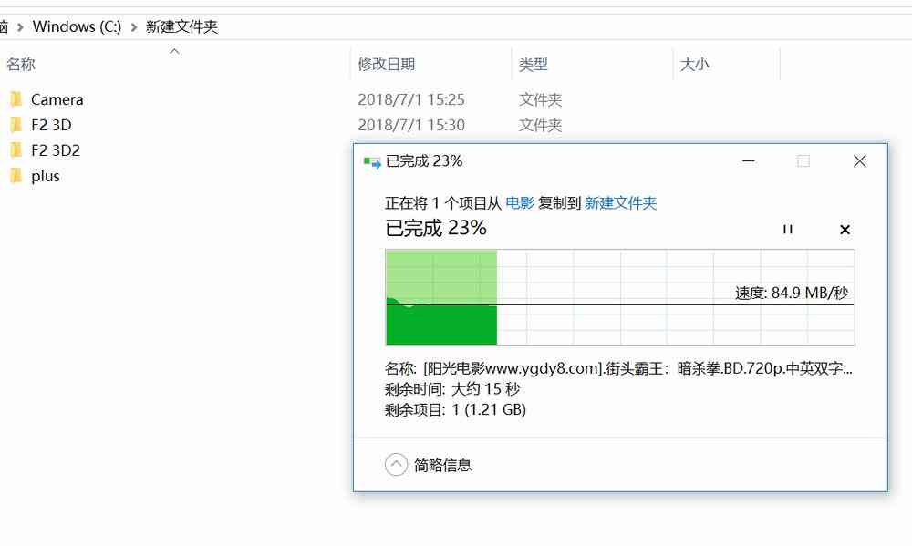Sort by 类型 column header

tap(534, 64)
